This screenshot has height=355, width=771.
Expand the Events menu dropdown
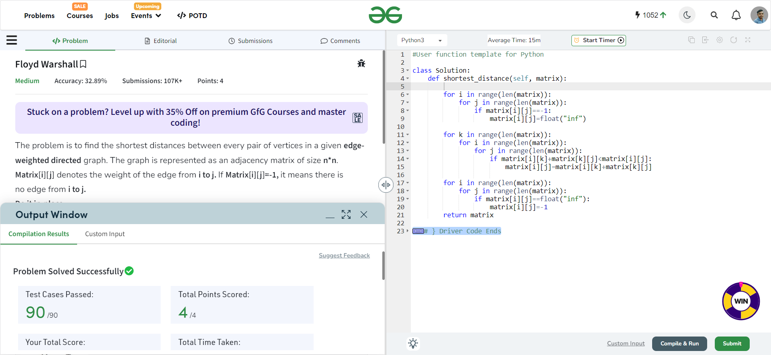[146, 16]
